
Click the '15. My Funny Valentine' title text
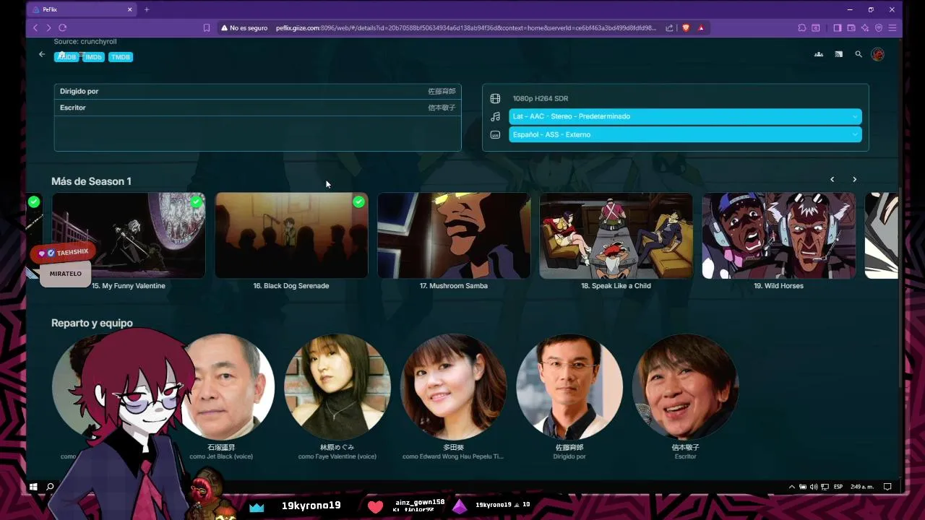click(129, 286)
